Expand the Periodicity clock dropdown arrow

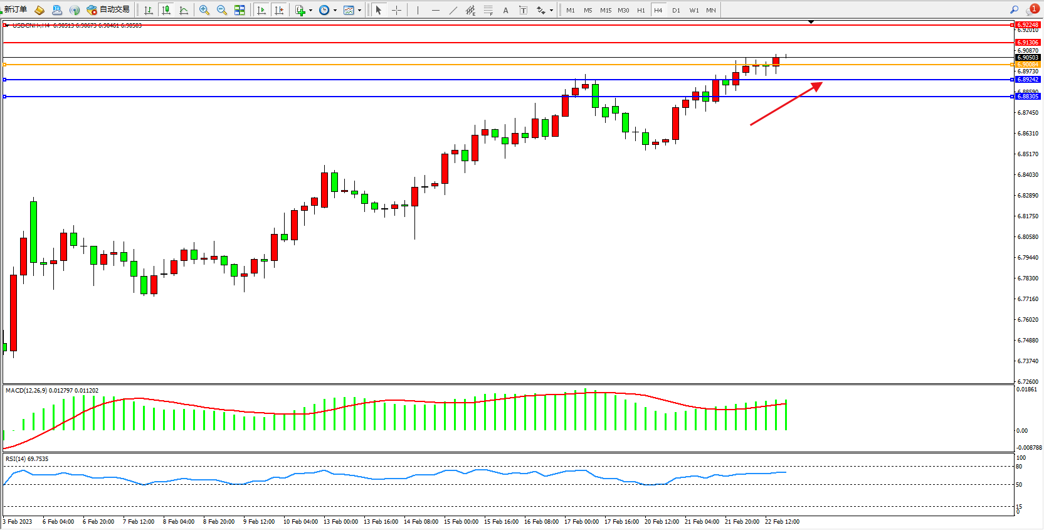click(x=335, y=10)
